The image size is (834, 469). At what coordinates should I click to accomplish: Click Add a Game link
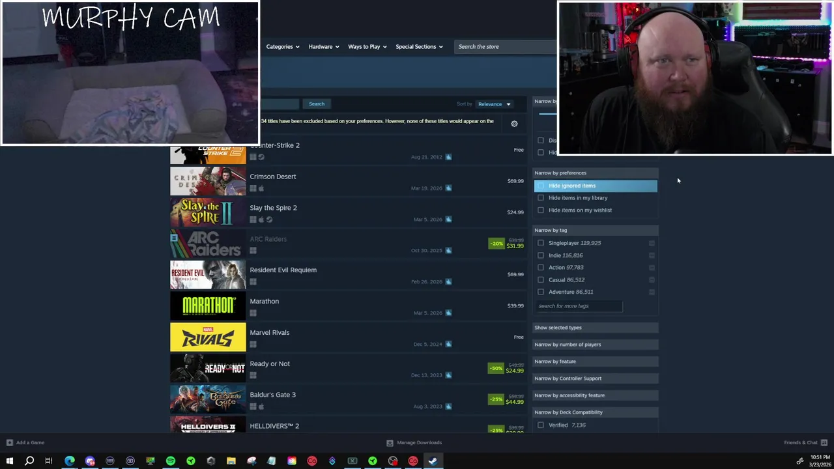pos(30,442)
